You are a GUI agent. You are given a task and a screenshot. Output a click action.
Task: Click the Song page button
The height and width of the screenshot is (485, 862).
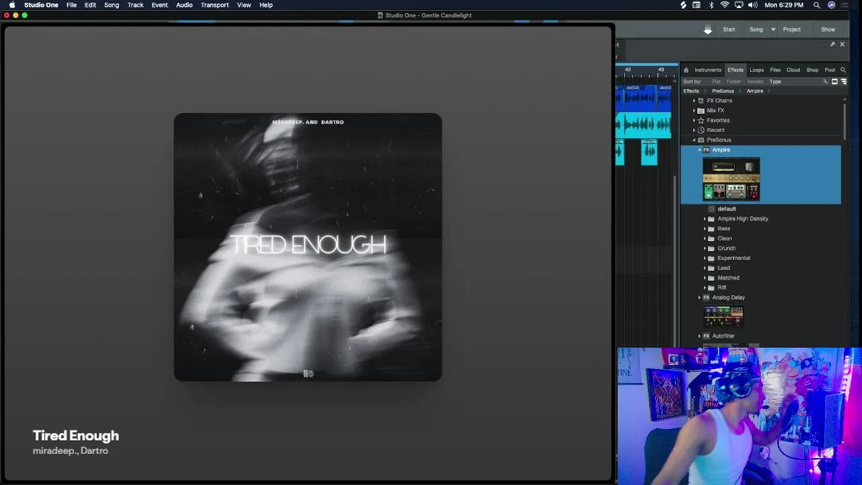756,30
